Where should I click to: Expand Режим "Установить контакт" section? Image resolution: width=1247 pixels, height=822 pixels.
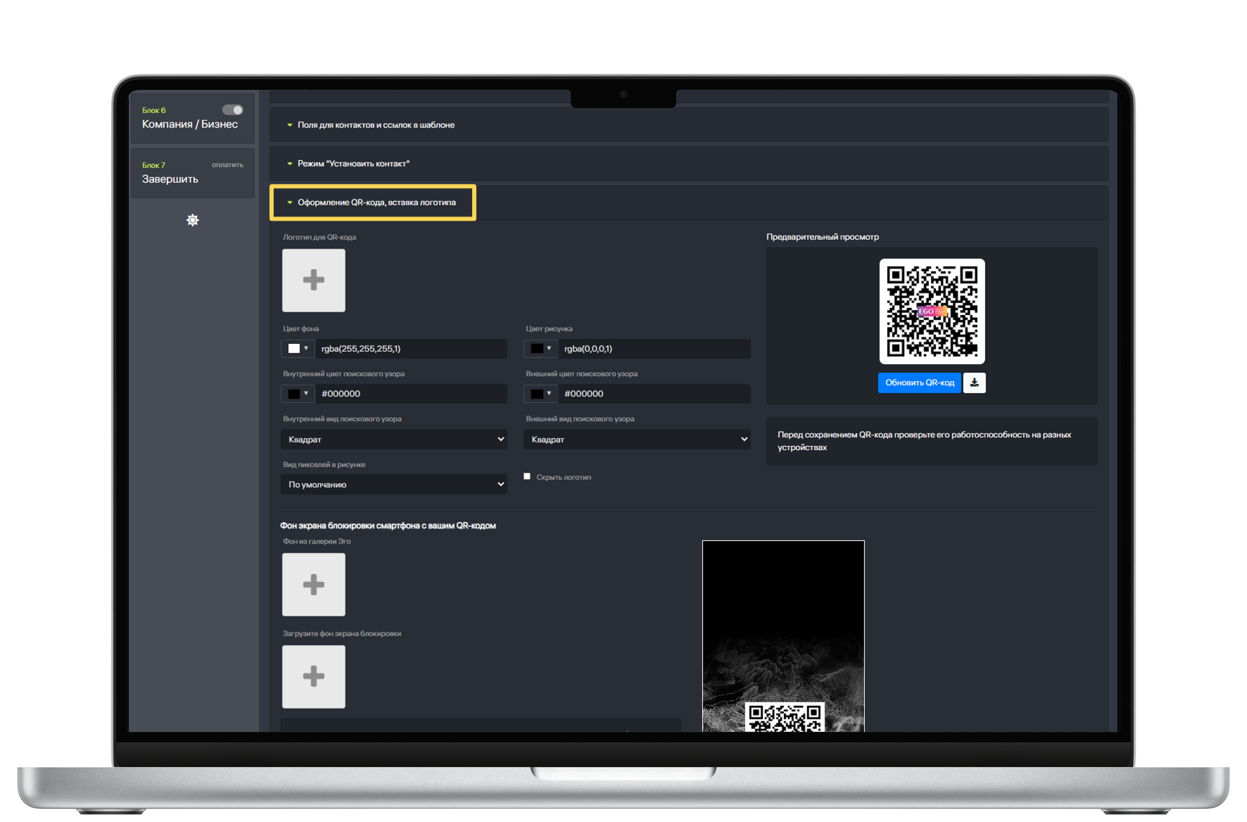point(688,164)
